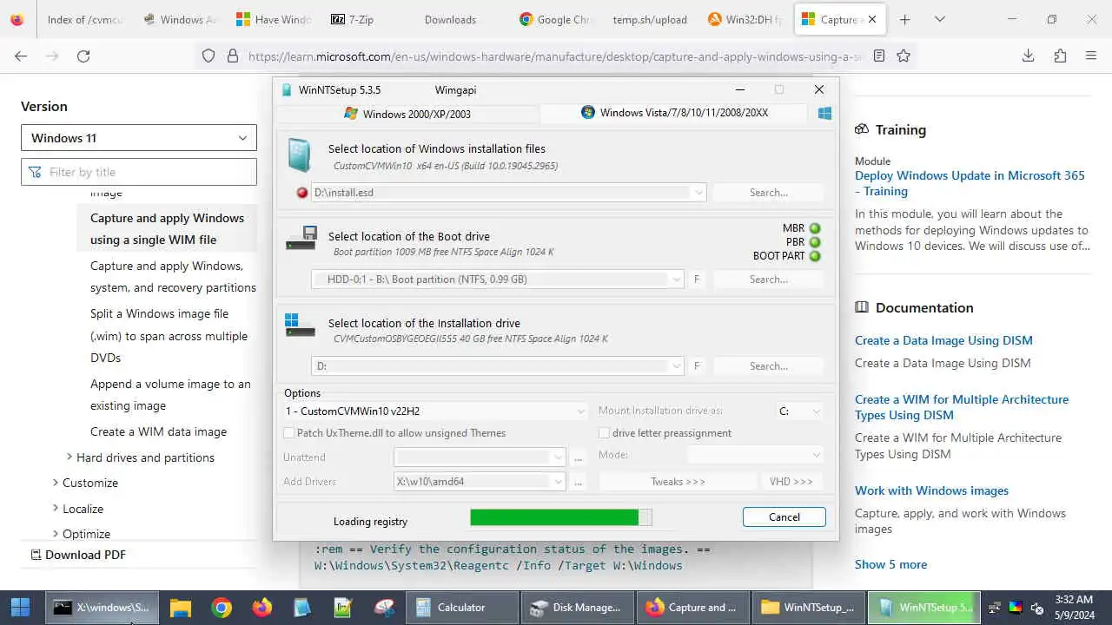Launch Chrome from the taskbar
1112x625 pixels.
(x=222, y=608)
